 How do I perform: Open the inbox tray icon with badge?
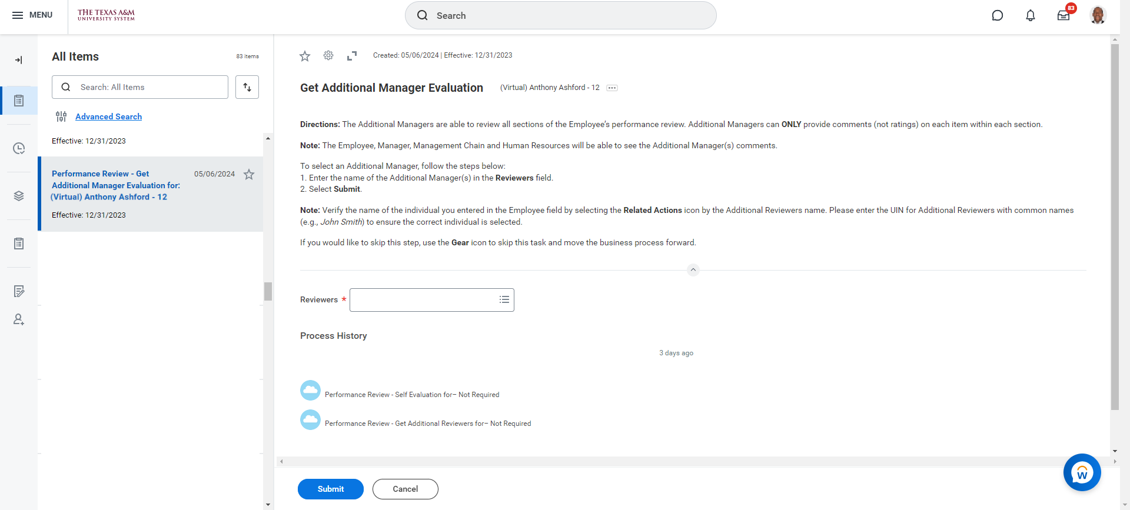pyautogui.click(x=1063, y=15)
